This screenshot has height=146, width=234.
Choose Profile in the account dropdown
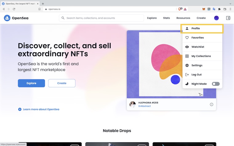[196, 28]
